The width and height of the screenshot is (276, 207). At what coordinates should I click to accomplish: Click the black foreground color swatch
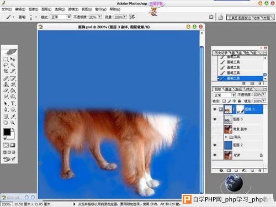pyautogui.click(x=7, y=132)
